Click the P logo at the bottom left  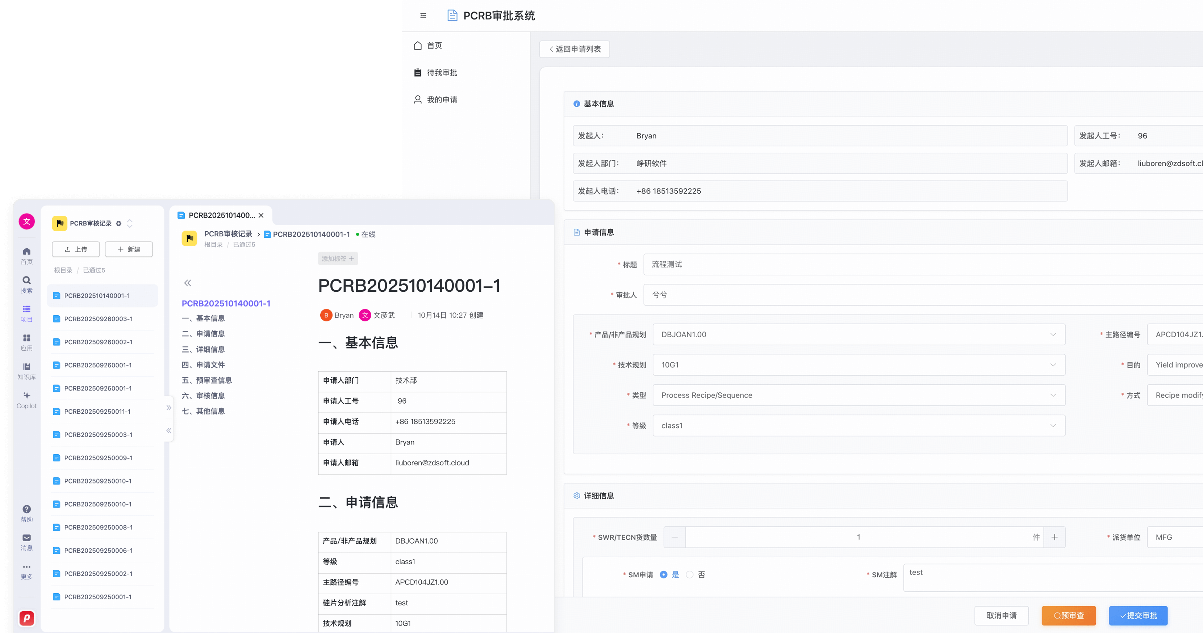pos(26,618)
